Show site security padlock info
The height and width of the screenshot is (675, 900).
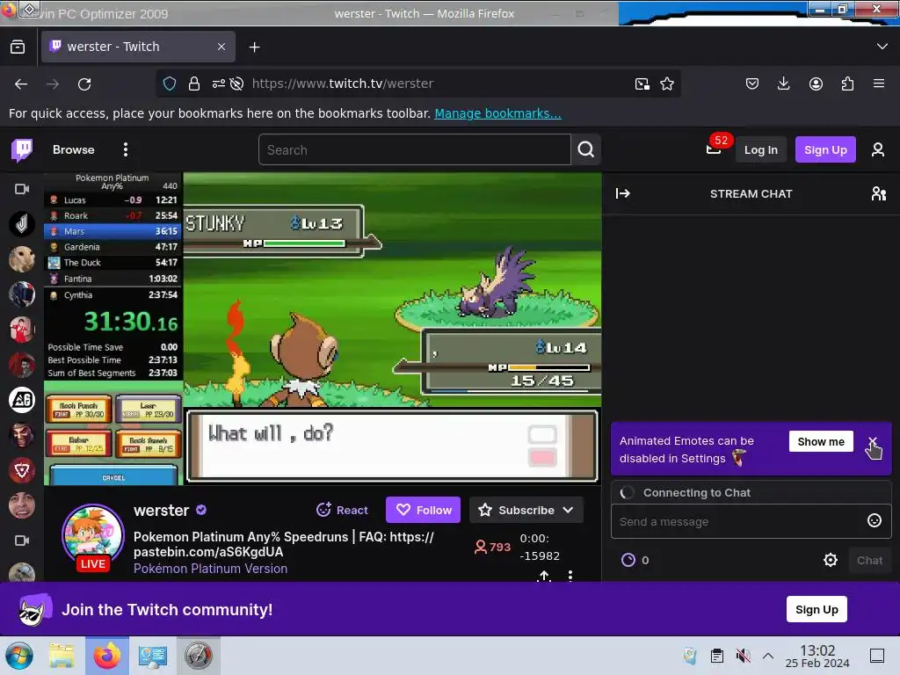(x=194, y=83)
